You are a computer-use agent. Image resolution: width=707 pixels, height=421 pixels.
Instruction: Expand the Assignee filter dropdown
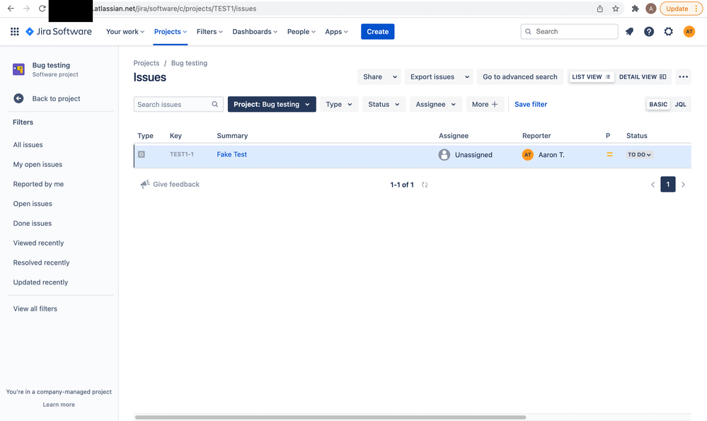coord(435,104)
